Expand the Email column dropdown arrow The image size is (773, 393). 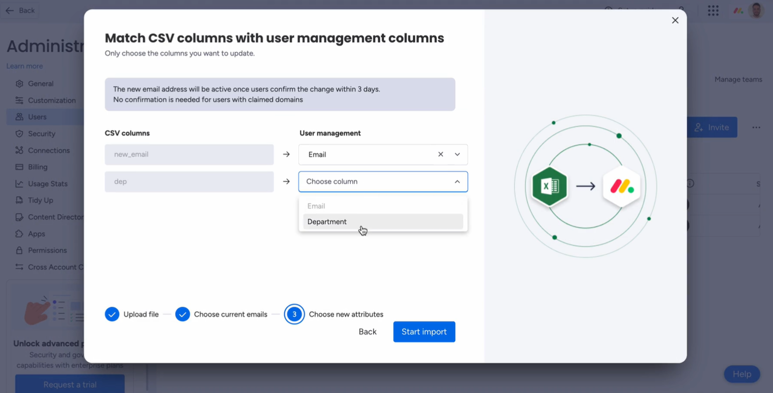(x=457, y=154)
